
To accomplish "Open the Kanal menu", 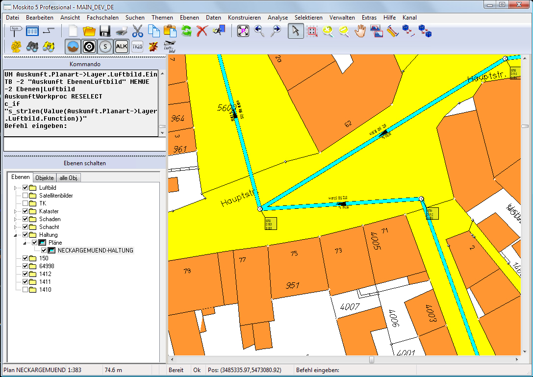I will coord(409,17).
